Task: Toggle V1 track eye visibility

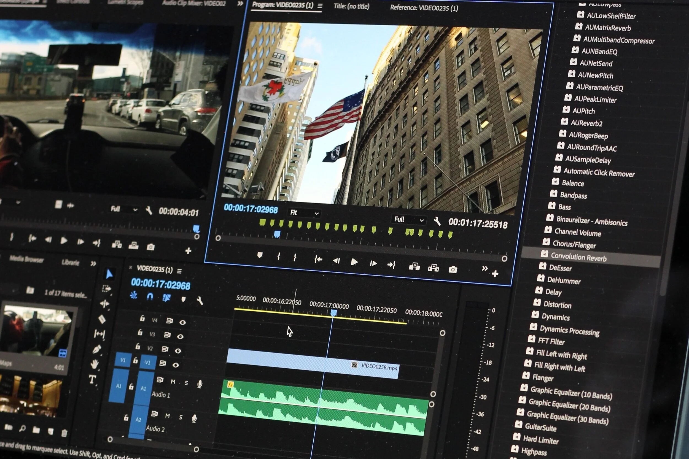Action: 176,365
